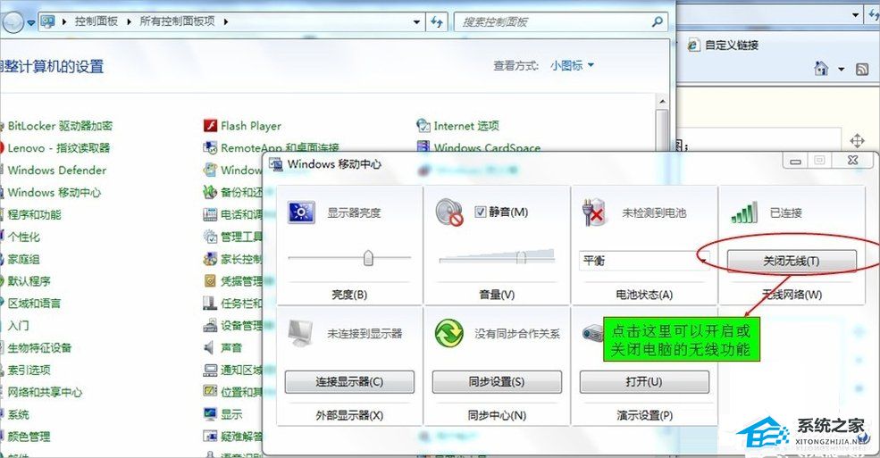Select 所有控制面板项 breadcrumb segment
Viewport: 880px width, 458px height.
[179, 21]
